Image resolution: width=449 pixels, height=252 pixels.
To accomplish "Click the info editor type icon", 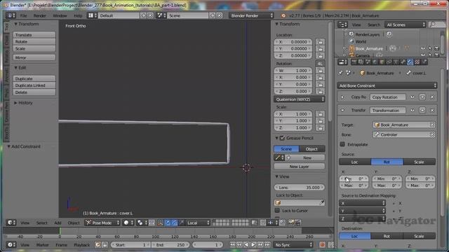I will tap(11, 15).
